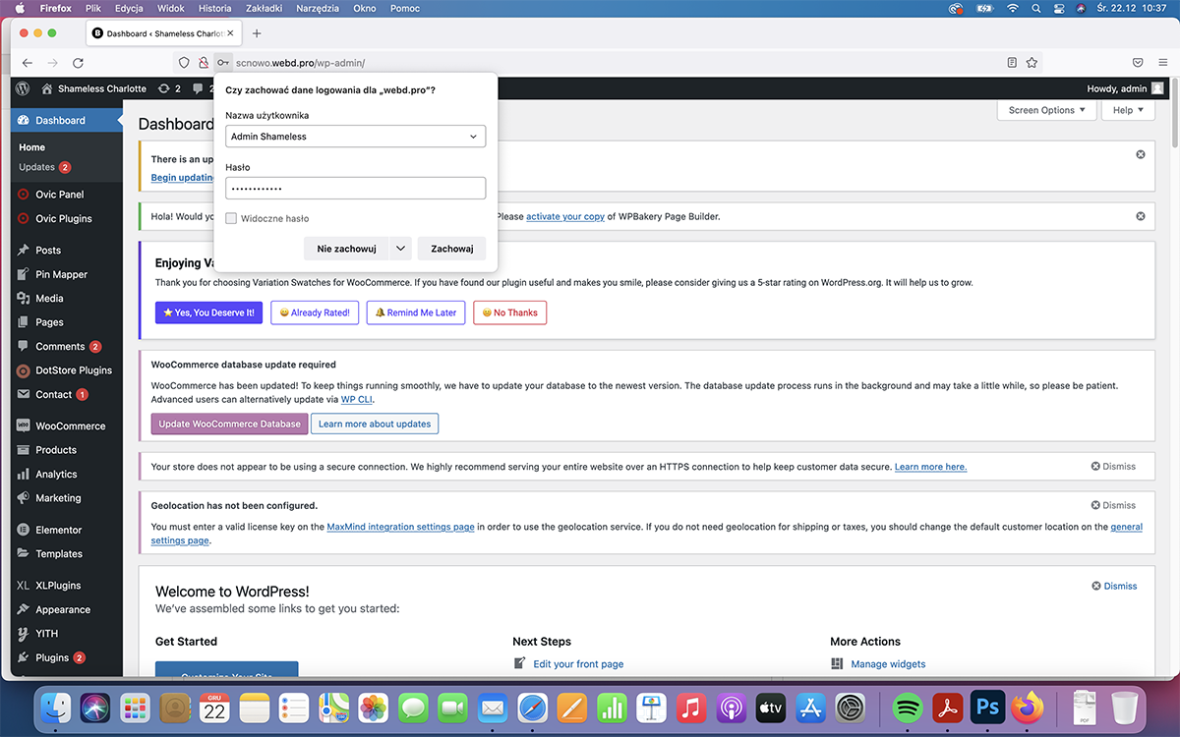Viewport: 1180px width, 737px height.
Task: Expand the Screen Options panel
Action: (x=1046, y=110)
